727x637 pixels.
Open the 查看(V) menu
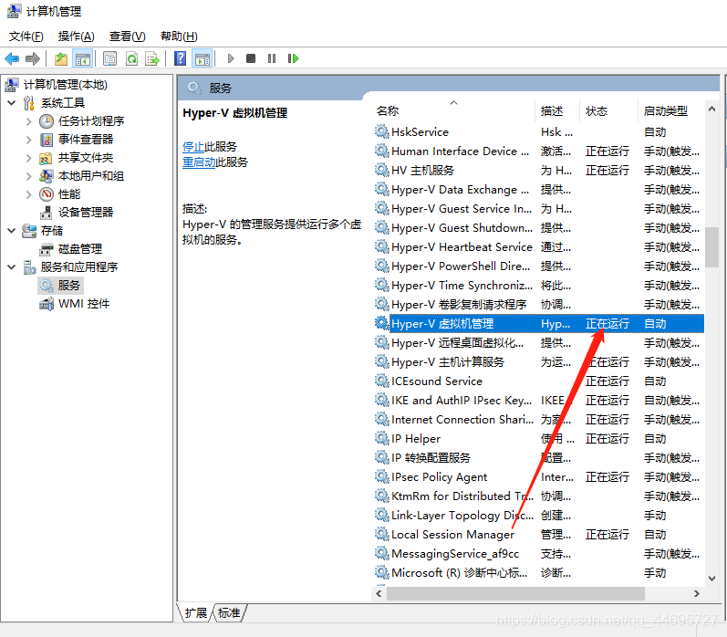pyautogui.click(x=127, y=37)
